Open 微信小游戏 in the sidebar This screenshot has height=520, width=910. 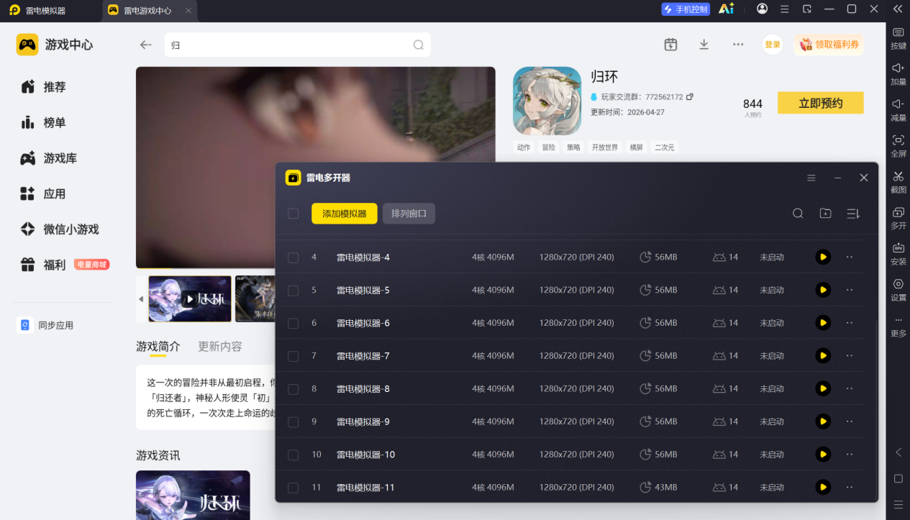[x=59, y=229]
